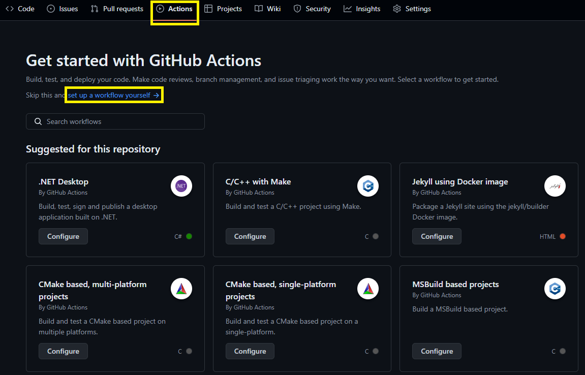Open the Security tab

pos(312,9)
